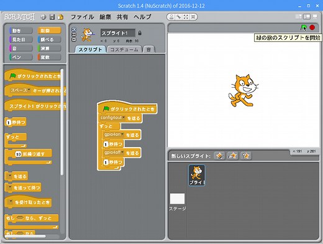Open dropdown on palette を受け取ったとき block
Viewport: 323px width, 244px height.
[x=11, y=202]
